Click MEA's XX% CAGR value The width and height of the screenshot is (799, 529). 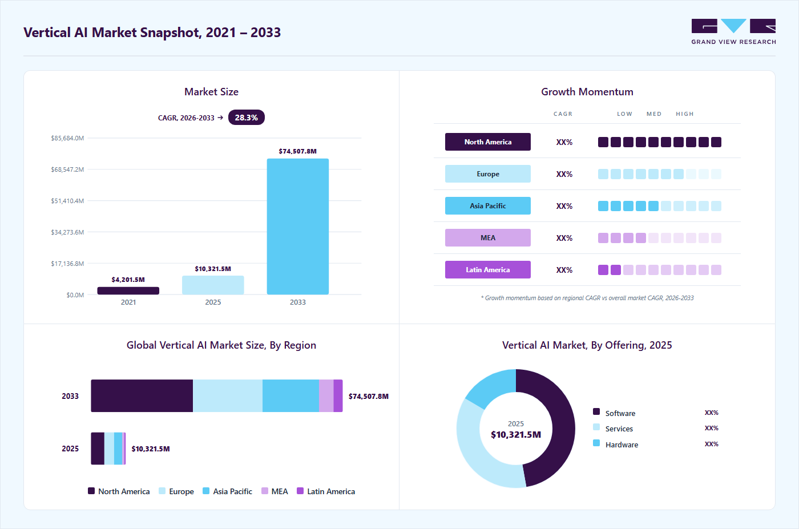click(564, 238)
